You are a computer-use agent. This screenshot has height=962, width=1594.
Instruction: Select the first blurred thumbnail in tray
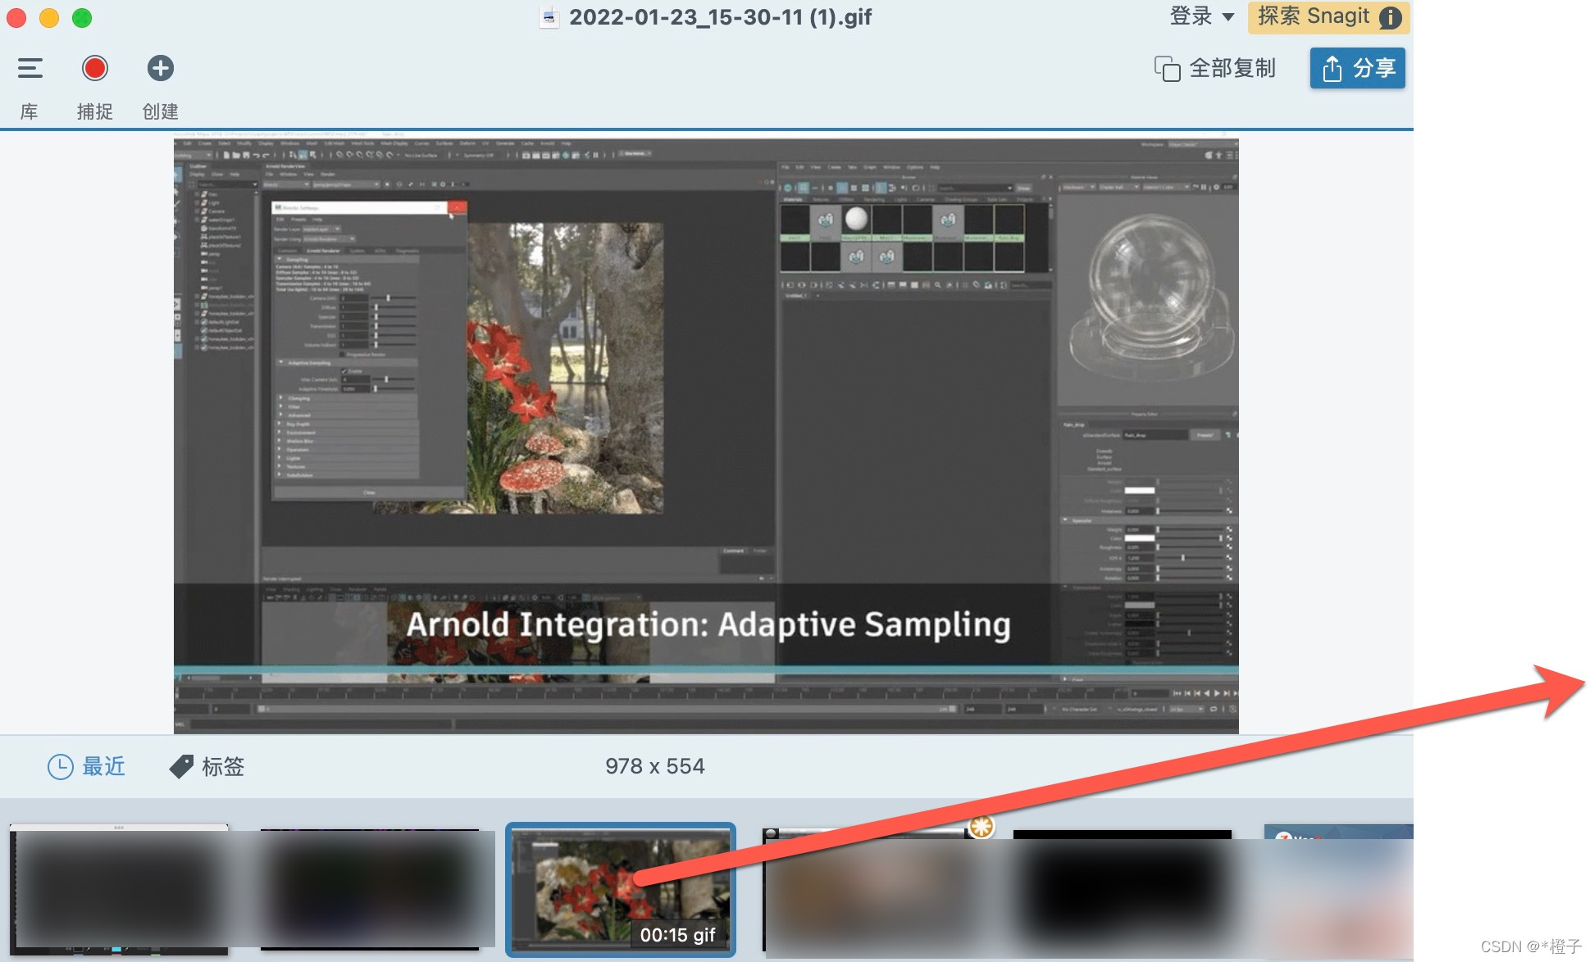coord(119,889)
